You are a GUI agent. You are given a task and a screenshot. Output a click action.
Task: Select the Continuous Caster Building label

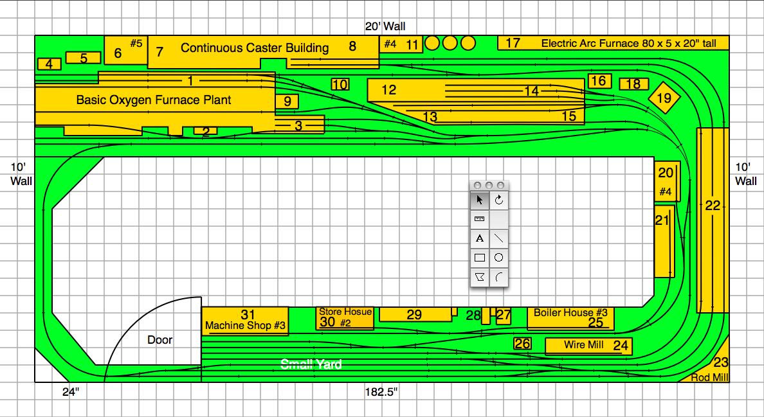click(x=255, y=48)
